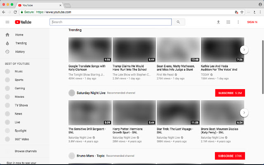Image resolution: width=264 pixels, height=165 pixels.
Task: Open the YouTube apps grid
Action: tap(228, 22)
